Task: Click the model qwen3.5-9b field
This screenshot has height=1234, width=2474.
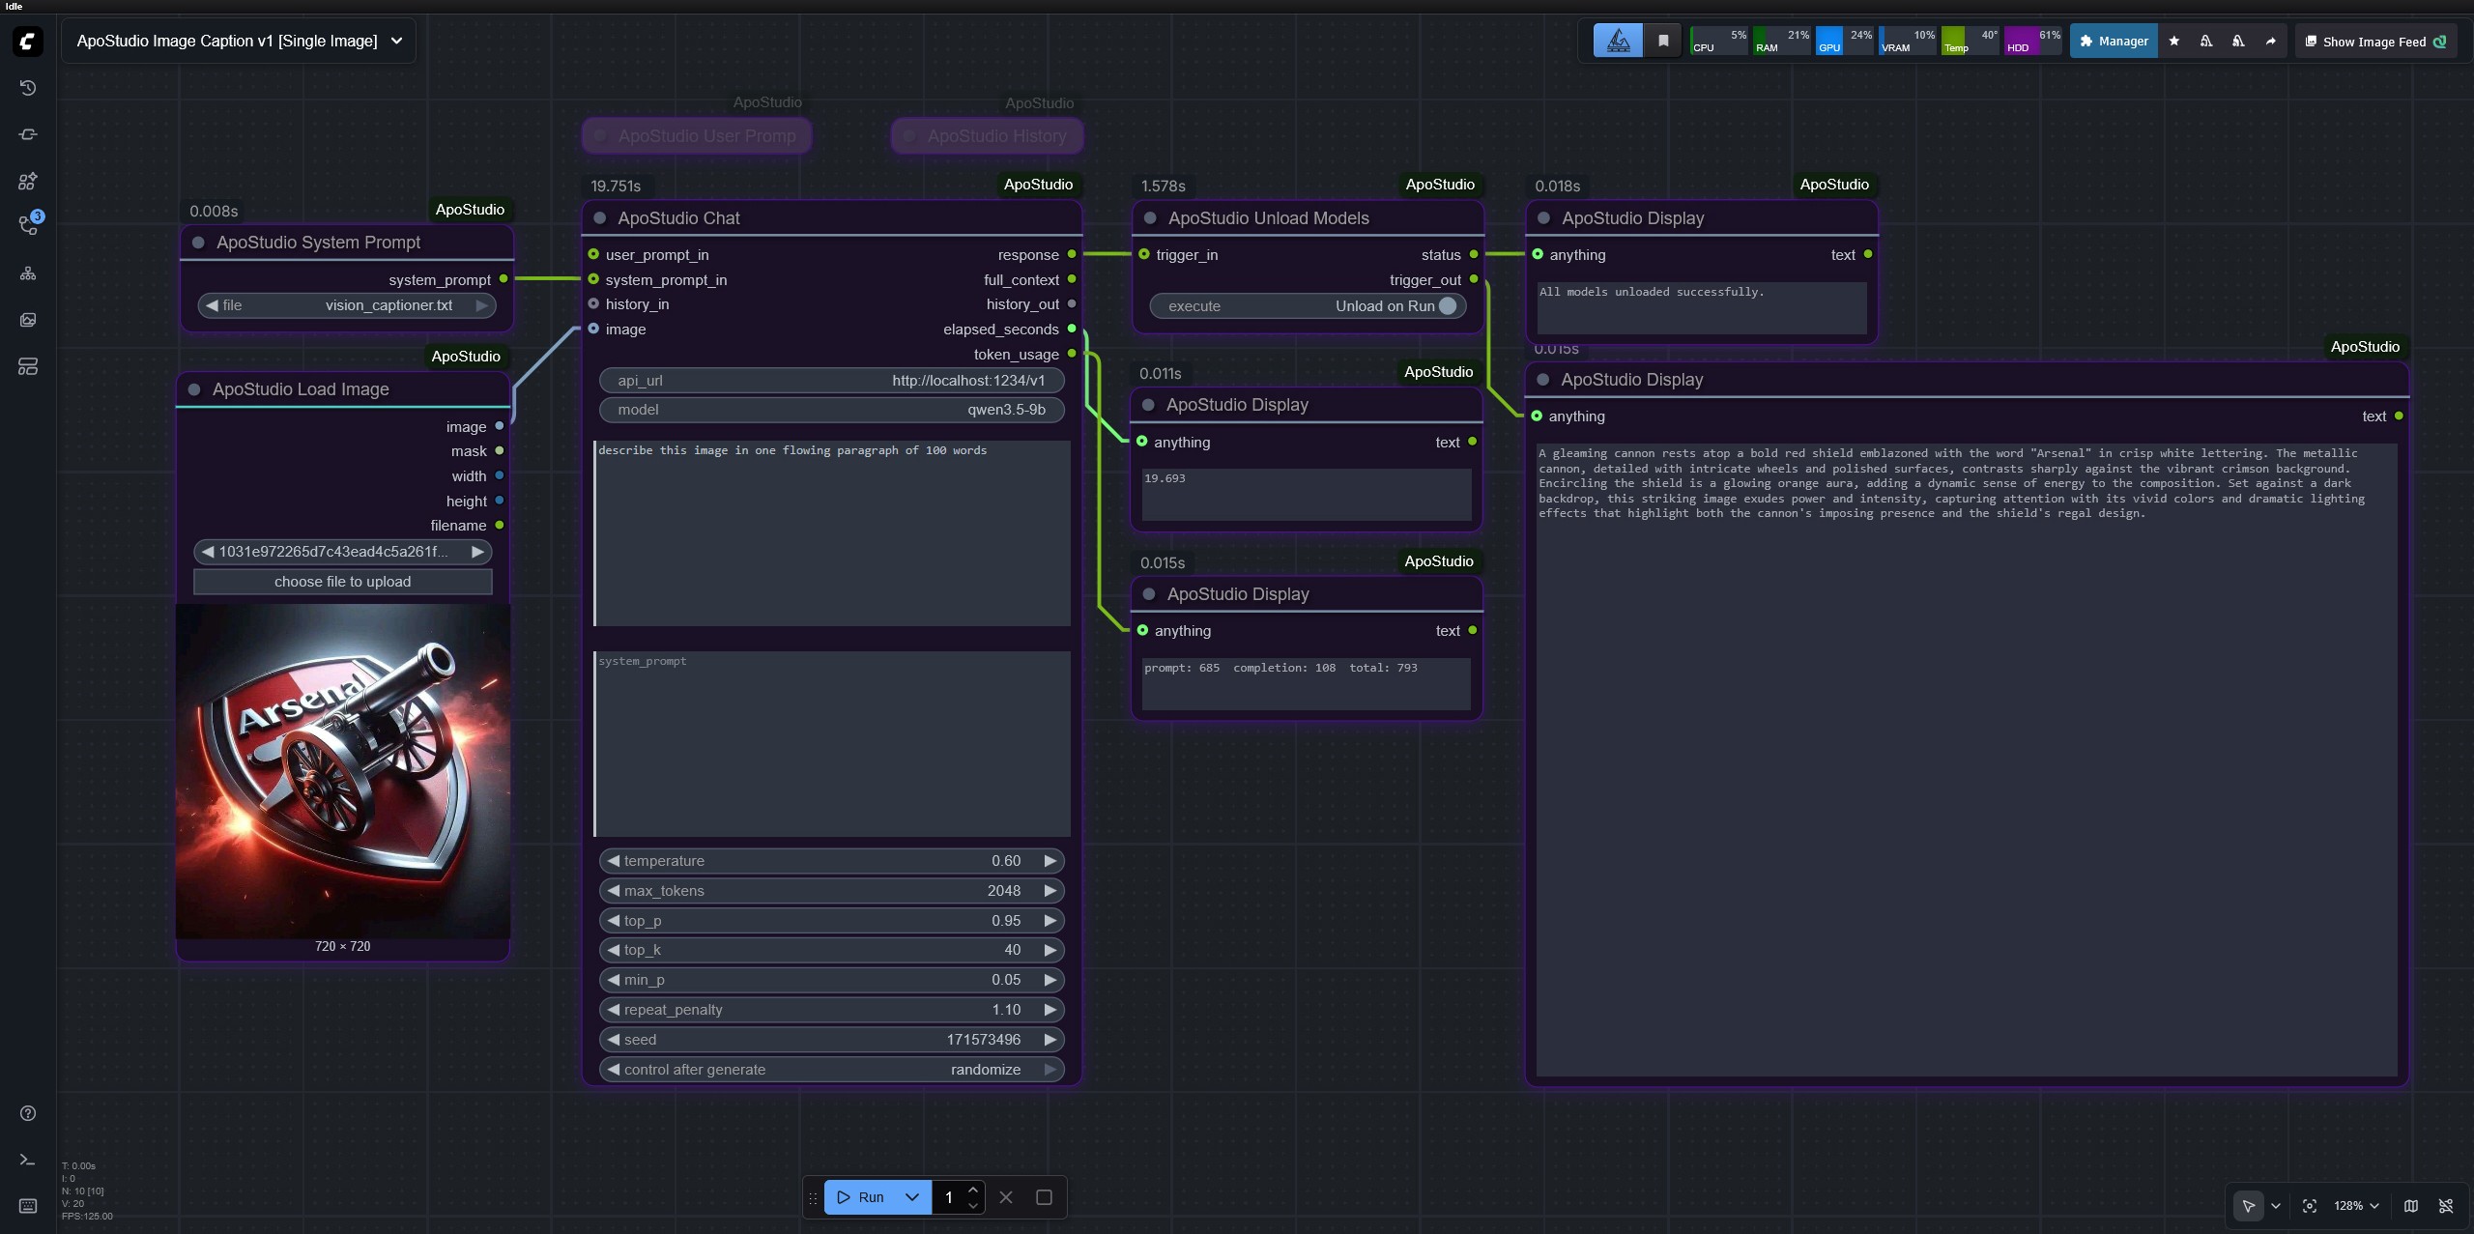Action: click(831, 410)
